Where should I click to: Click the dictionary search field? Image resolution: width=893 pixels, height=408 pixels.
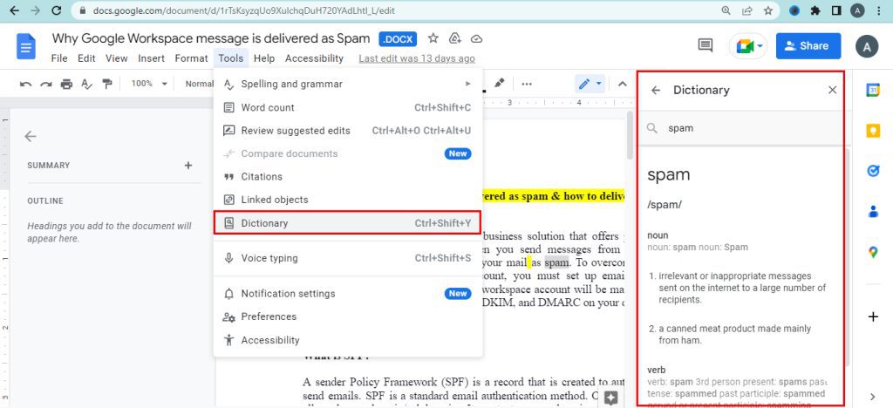[740, 128]
